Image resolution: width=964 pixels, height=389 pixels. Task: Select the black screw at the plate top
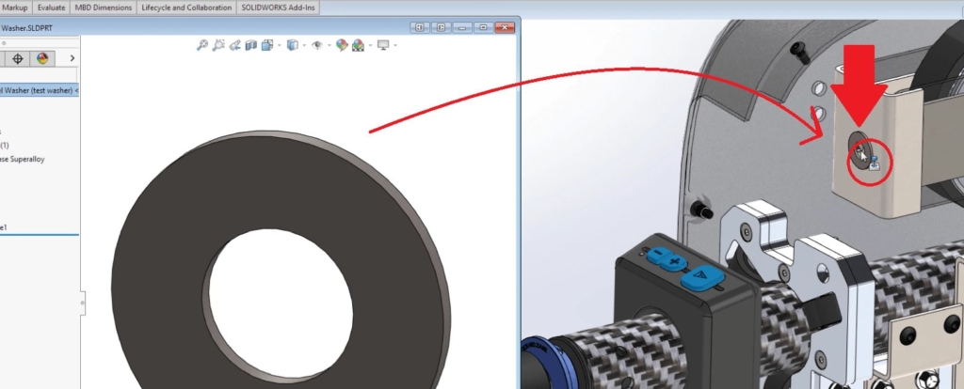click(801, 52)
